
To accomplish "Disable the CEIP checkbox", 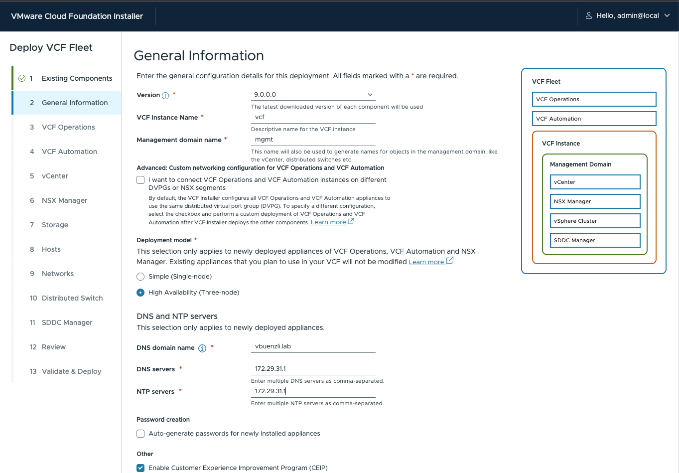I will (x=140, y=468).
